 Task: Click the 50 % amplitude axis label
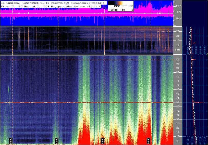[x=178, y=6]
